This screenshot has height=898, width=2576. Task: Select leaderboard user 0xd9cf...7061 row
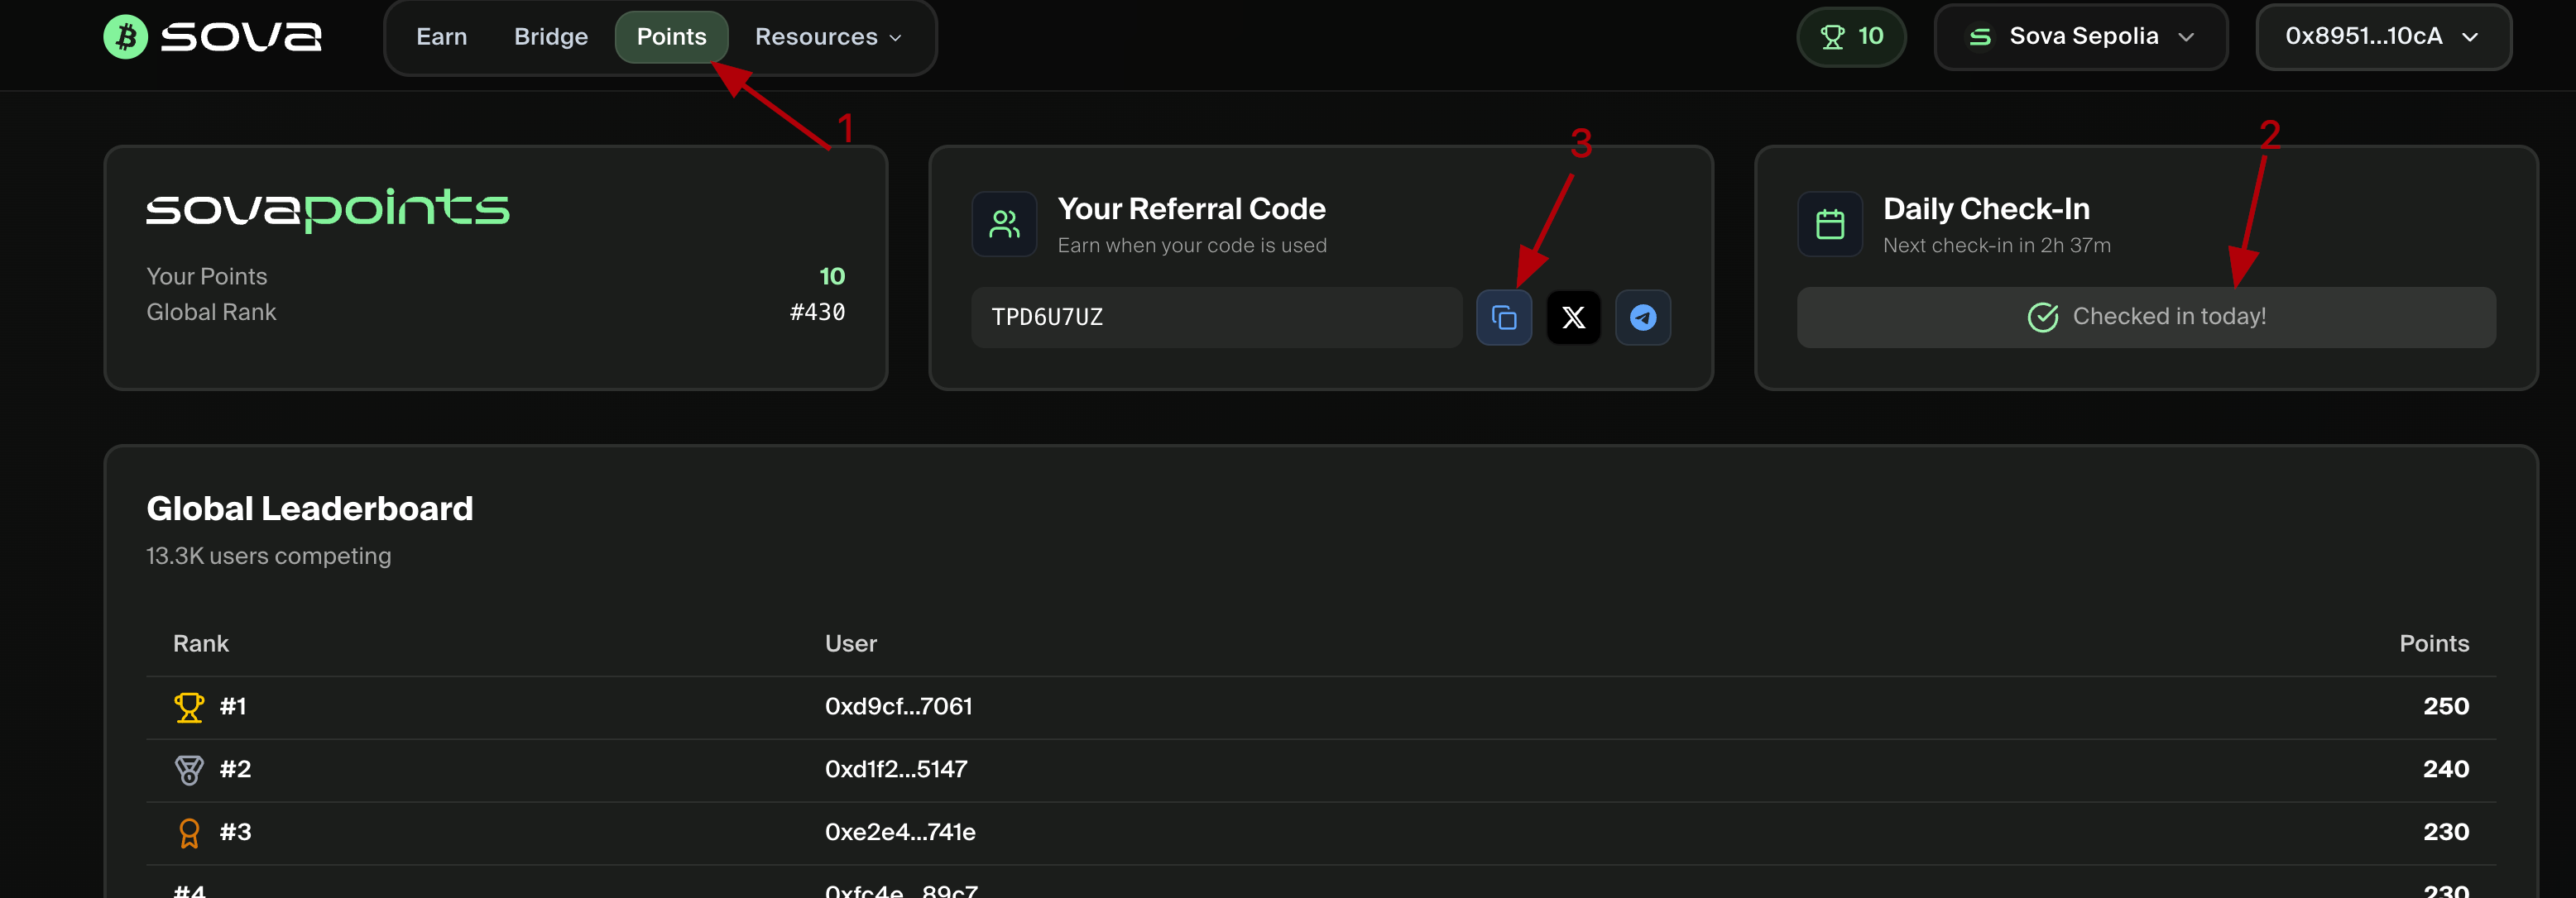click(898, 707)
